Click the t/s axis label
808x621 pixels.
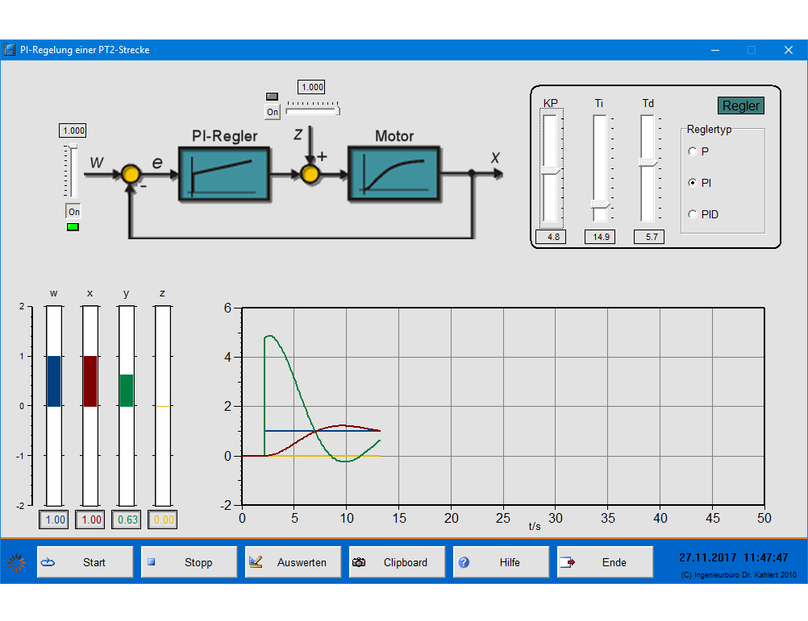(x=535, y=526)
